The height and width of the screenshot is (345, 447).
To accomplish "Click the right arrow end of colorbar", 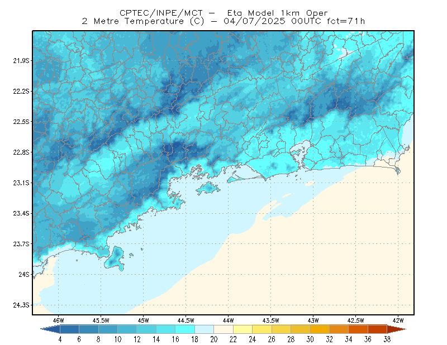I will pos(397,329).
